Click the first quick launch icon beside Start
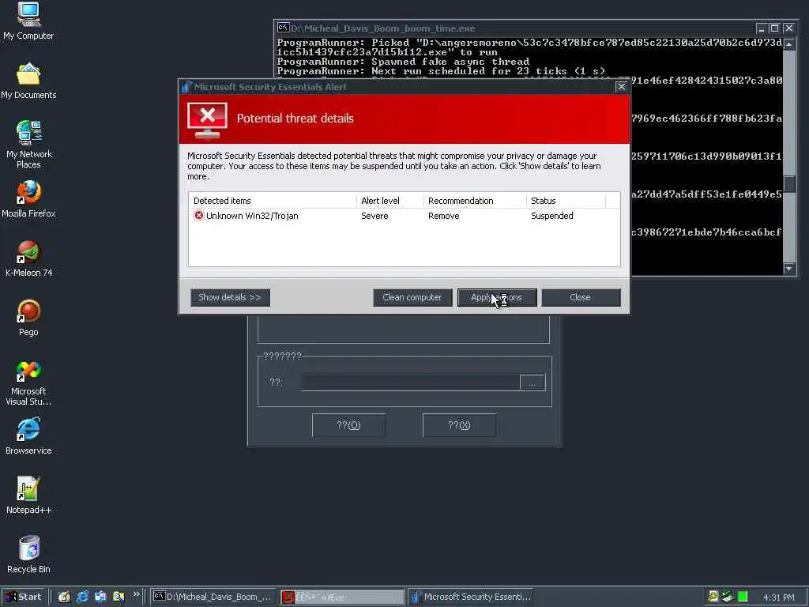Viewport: 809px width, 607px height. coord(64,597)
